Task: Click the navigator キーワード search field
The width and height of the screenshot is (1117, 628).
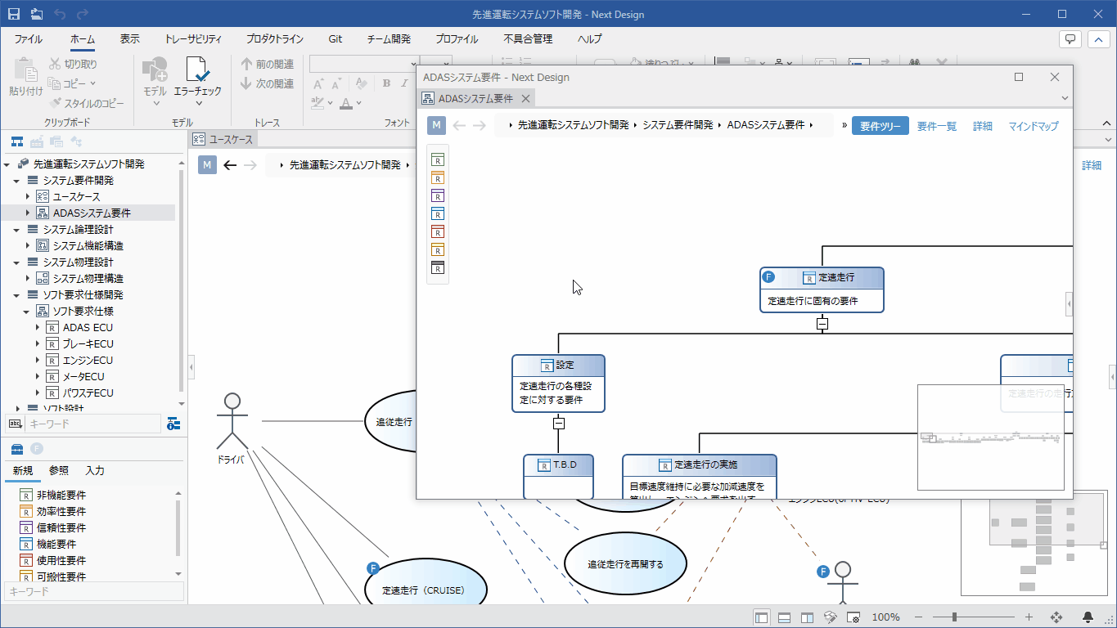Action: click(x=93, y=424)
